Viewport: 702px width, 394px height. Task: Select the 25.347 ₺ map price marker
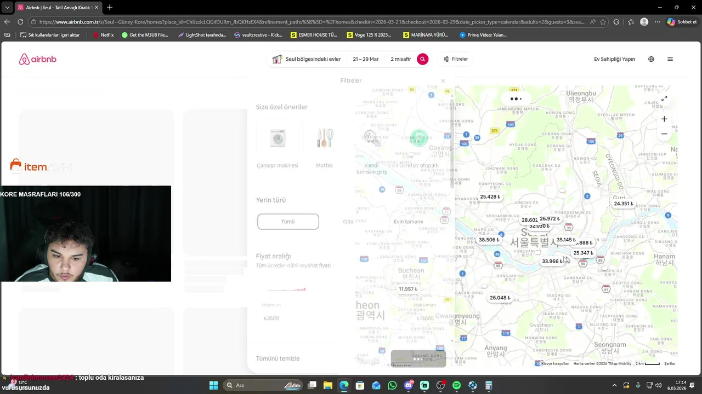point(583,253)
